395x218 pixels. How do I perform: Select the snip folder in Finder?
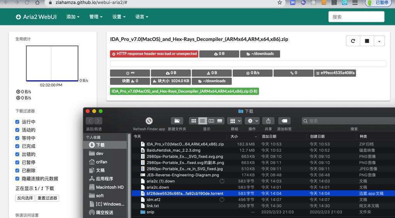(x=263, y=212)
